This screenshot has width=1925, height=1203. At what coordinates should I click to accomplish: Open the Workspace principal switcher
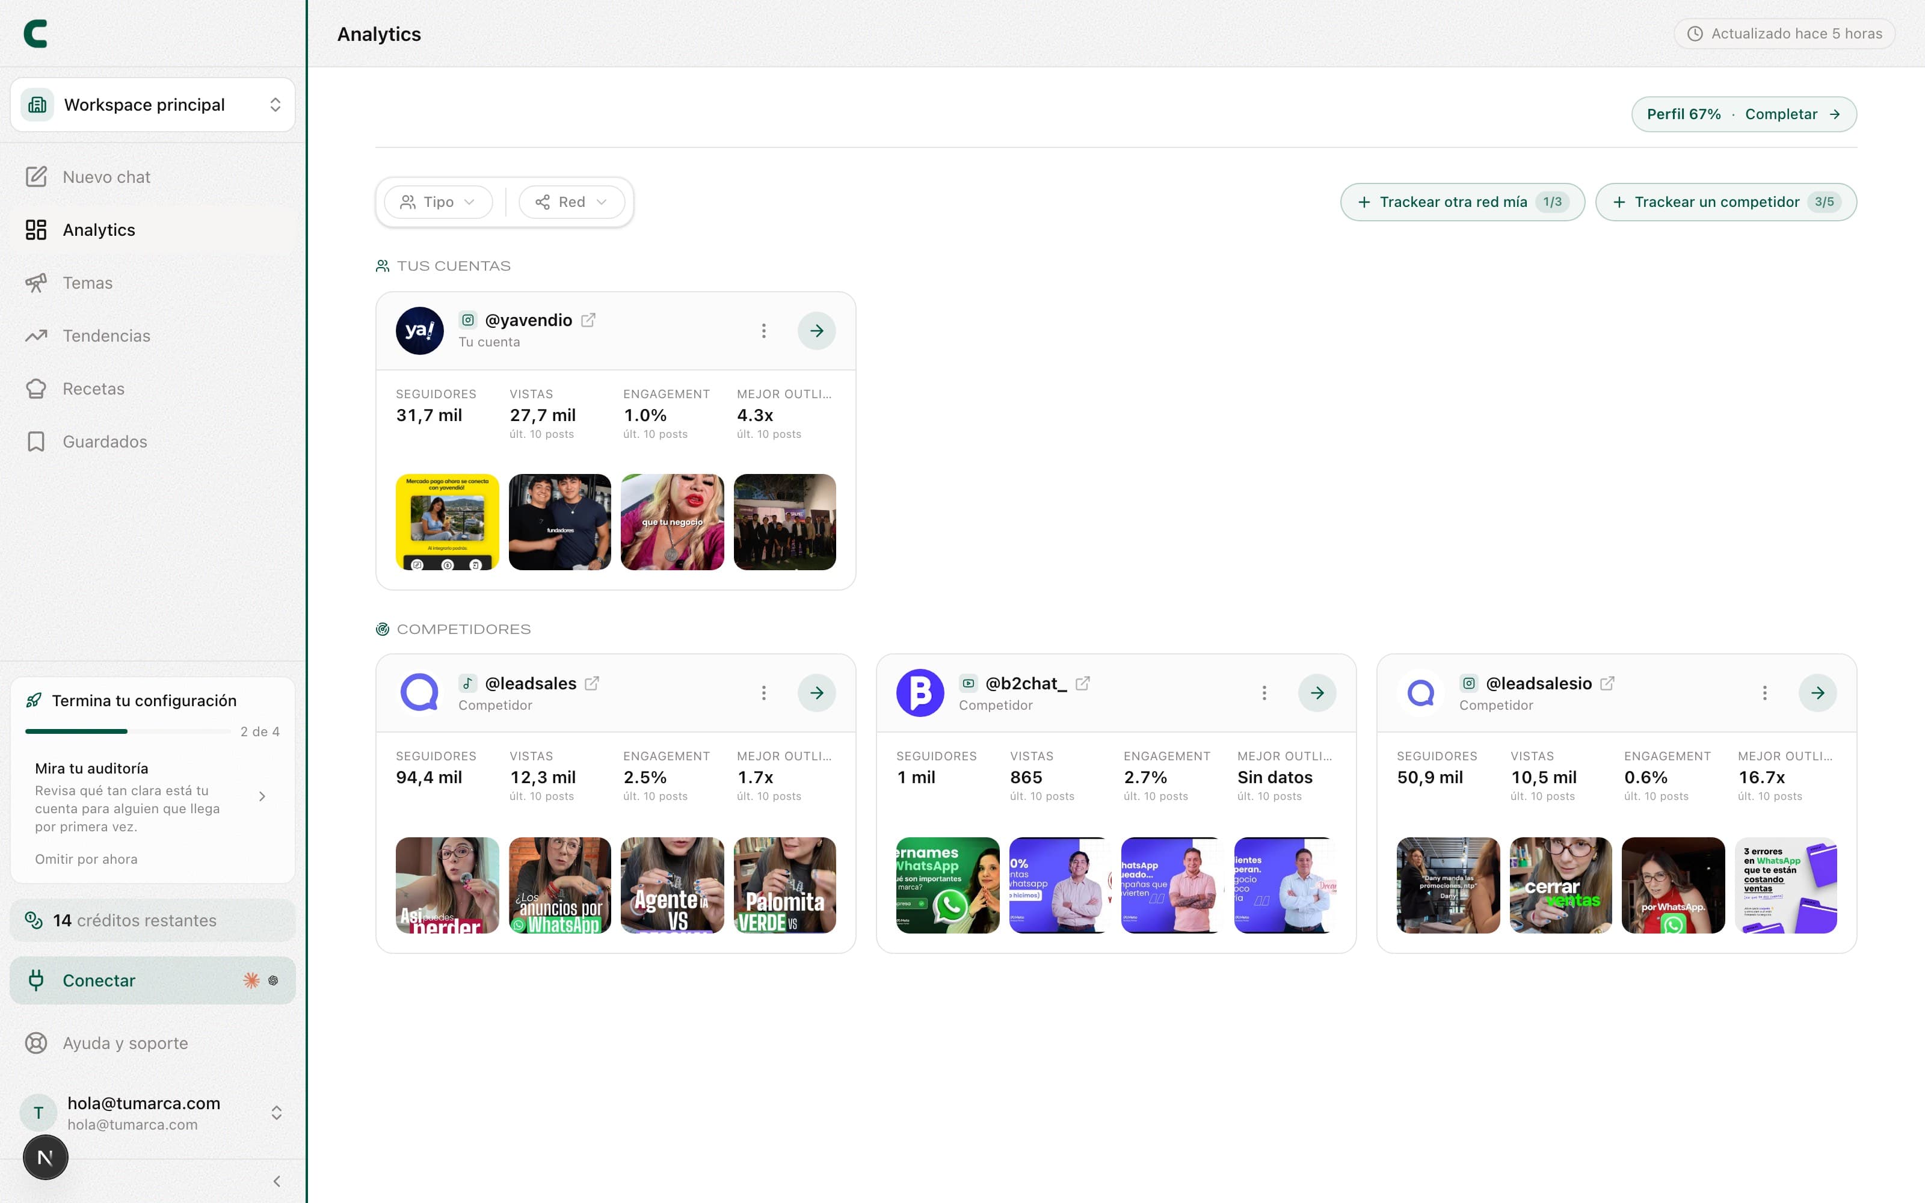pyautogui.click(x=153, y=105)
